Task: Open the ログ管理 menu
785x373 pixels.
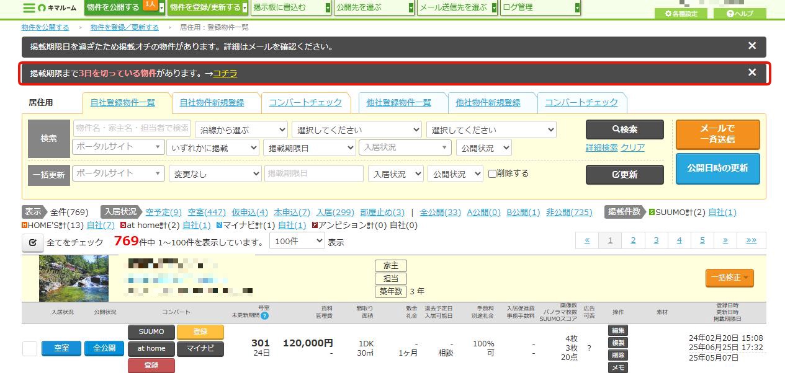Action: (x=540, y=7)
